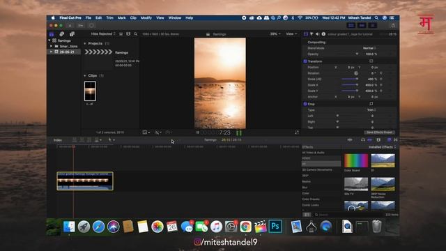446x251 pixels.
Task: Toggle inspector panel visibility button
Action: (372, 26)
